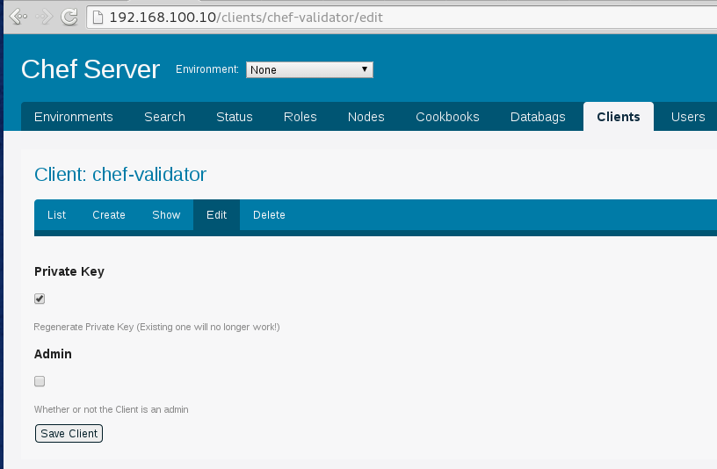Click the page icon in the address bar
717x469 pixels.
click(98, 18)
